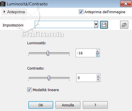Click the reset to default icon
The height and width of the screenshot is (111, 132).
click(x=124, y=25)
